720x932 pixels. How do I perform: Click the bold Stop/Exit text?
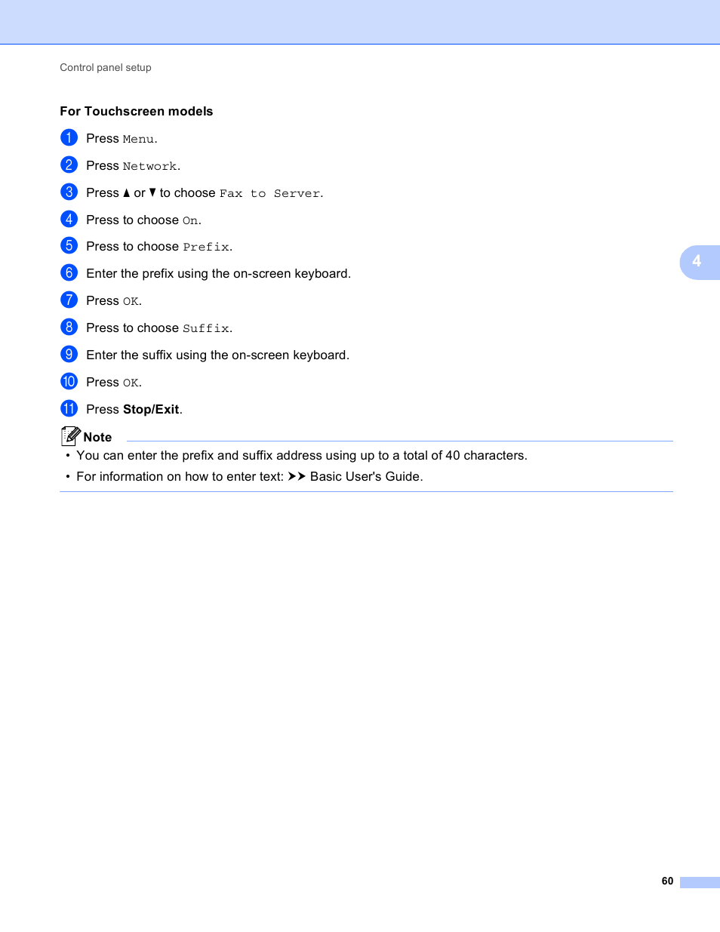tap(151, 409)
